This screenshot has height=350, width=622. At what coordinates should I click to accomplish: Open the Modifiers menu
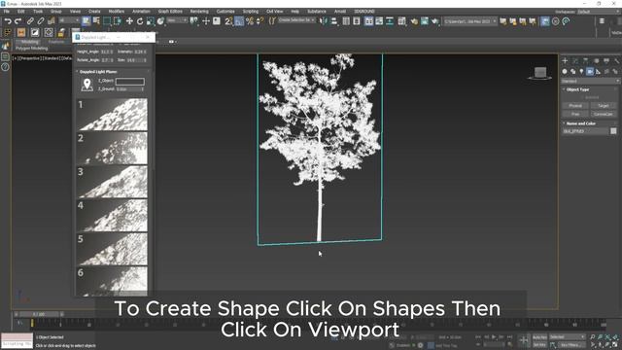(x=117, y=11)
